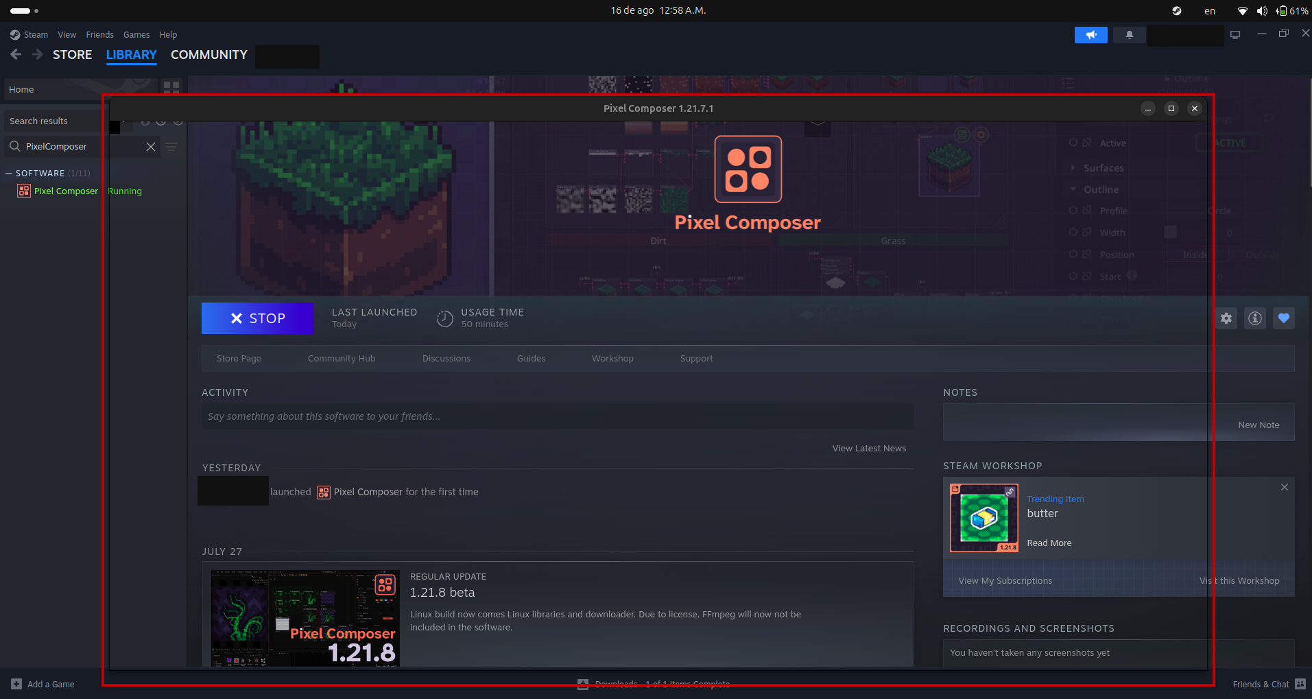Image resolution: width=1312 pixels, height=699 pixels.
Task: Collapse the SOFTWARE category
Action: 9,174
